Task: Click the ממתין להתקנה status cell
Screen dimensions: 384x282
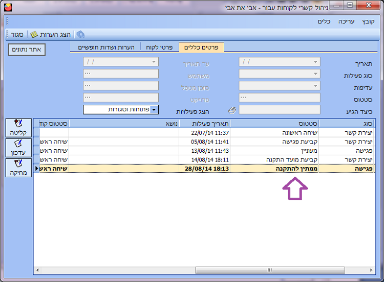Action: click(274, 169)
